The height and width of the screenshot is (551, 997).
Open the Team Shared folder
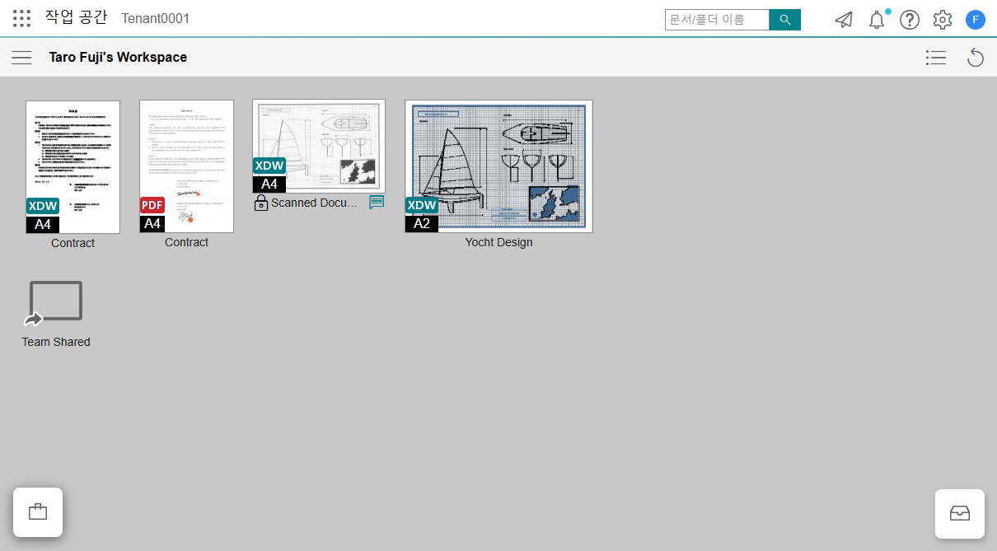coord(56,302)
